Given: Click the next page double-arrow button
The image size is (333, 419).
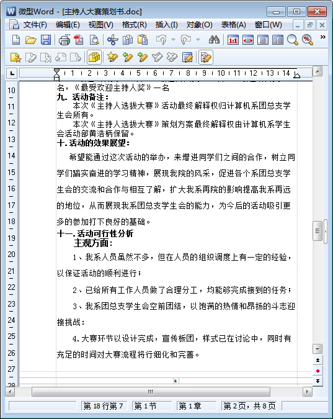Looking at the screenshot, I should tap(317, 381).
